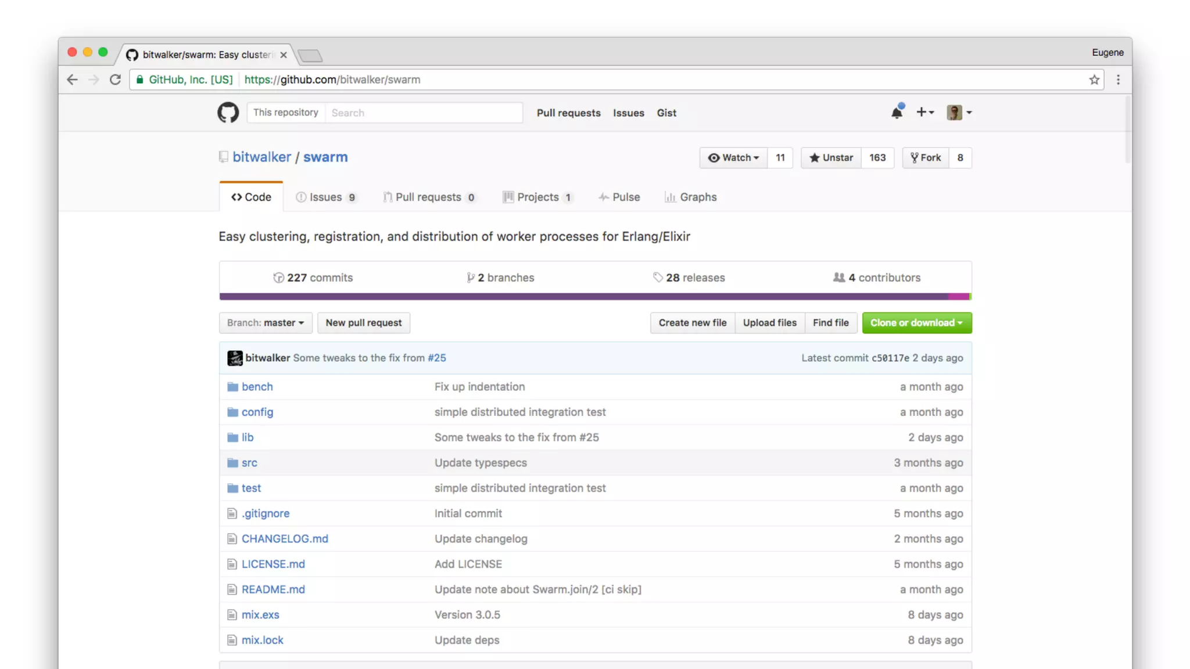
Task: Click the bitwalker commit author avatar
Action: click(x=235, y=358)
